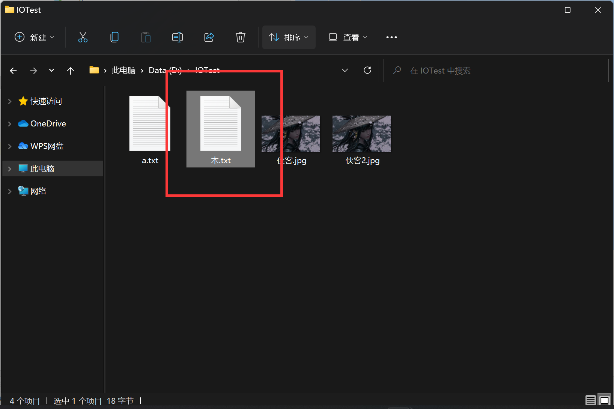
Task: Close the IOTest window
Action: coord(598,10)
